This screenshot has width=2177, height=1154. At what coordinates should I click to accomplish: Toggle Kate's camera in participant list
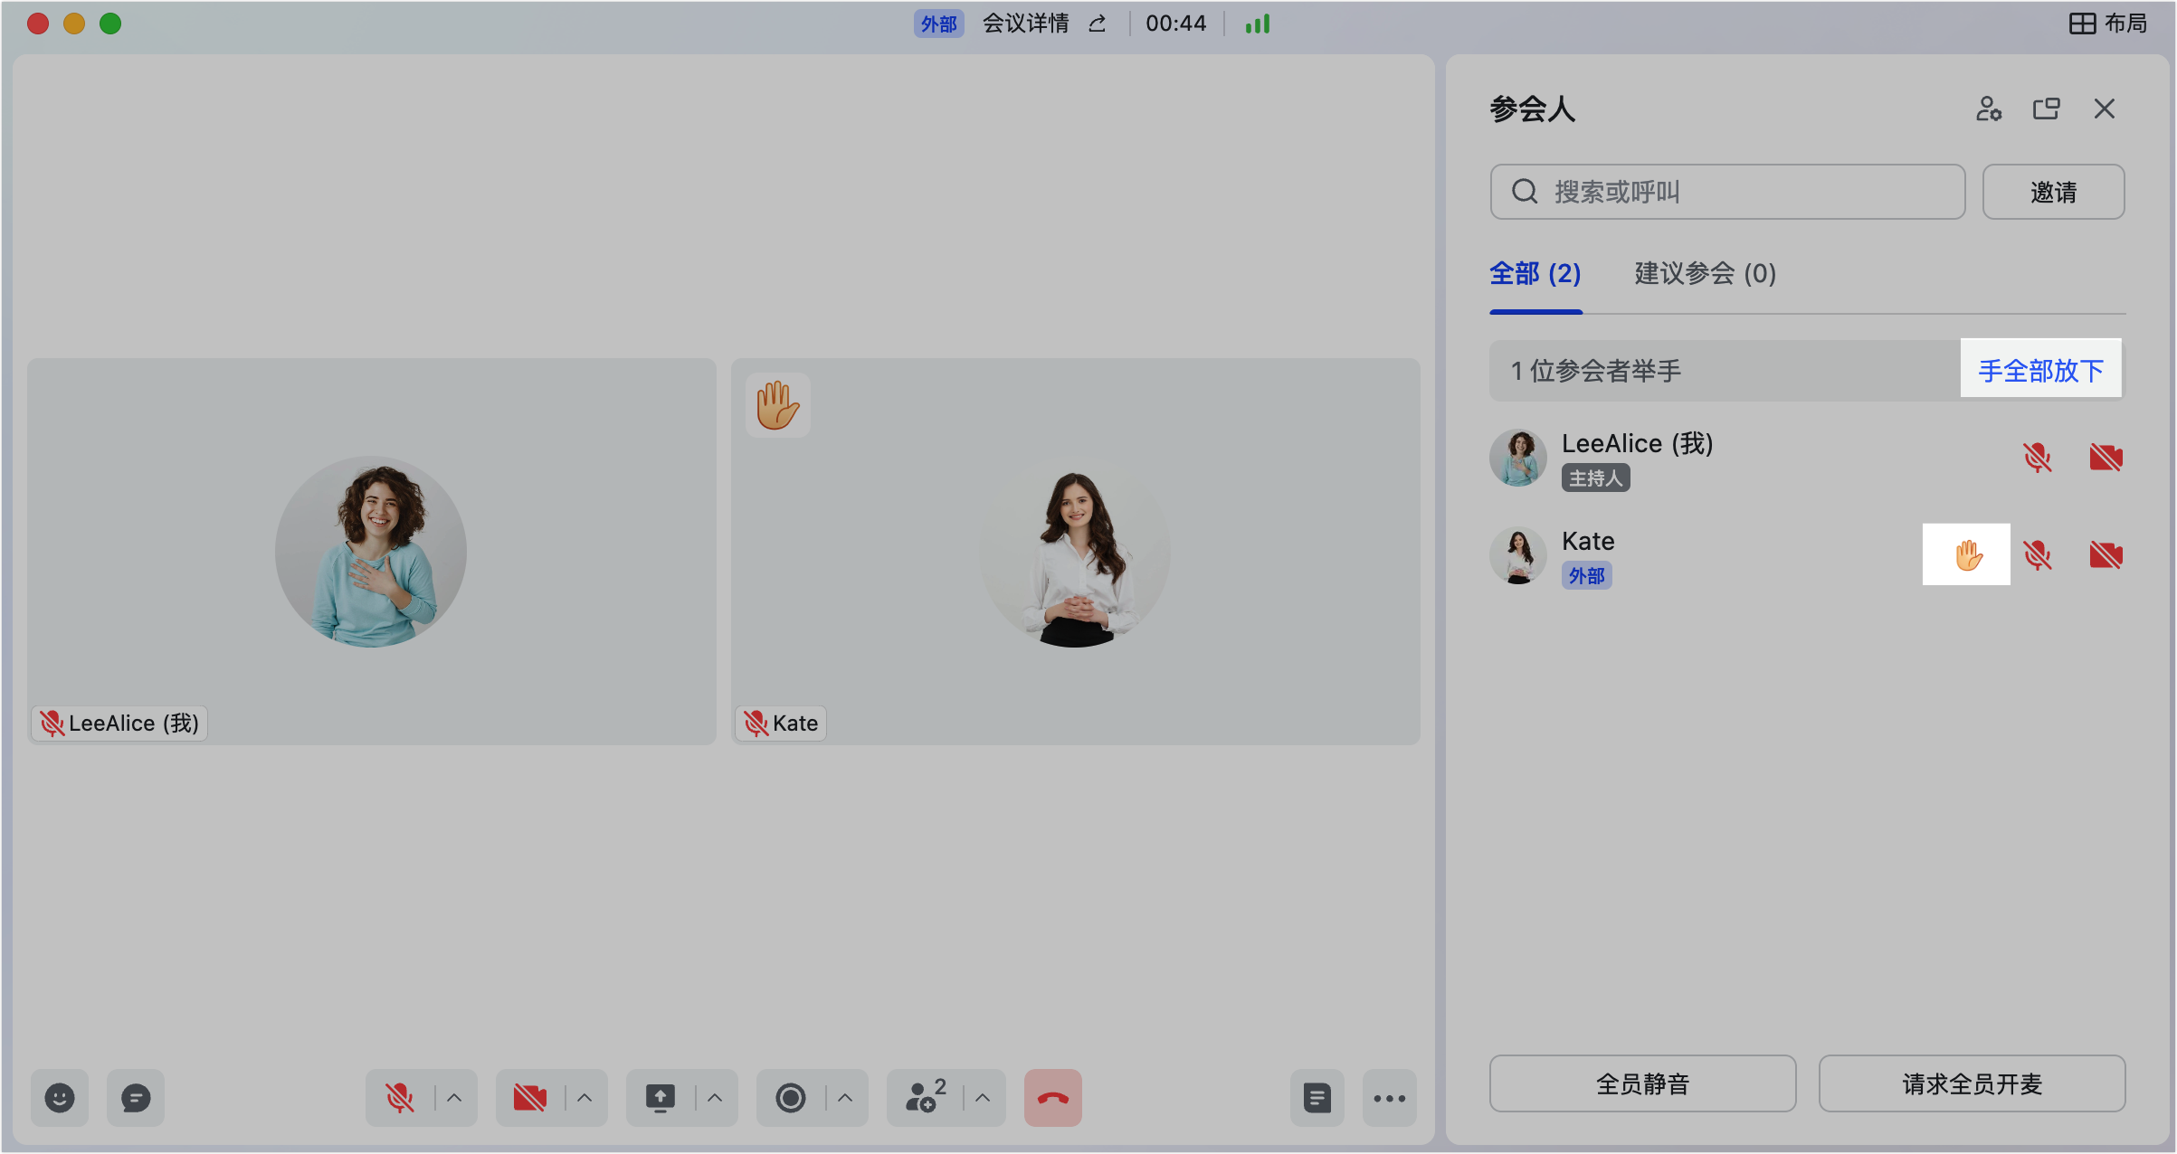pyautogui.click(x=2106, y=554)
